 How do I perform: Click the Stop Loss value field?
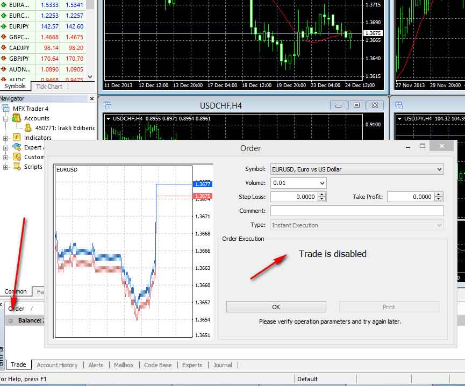click(x=294, y=197)
